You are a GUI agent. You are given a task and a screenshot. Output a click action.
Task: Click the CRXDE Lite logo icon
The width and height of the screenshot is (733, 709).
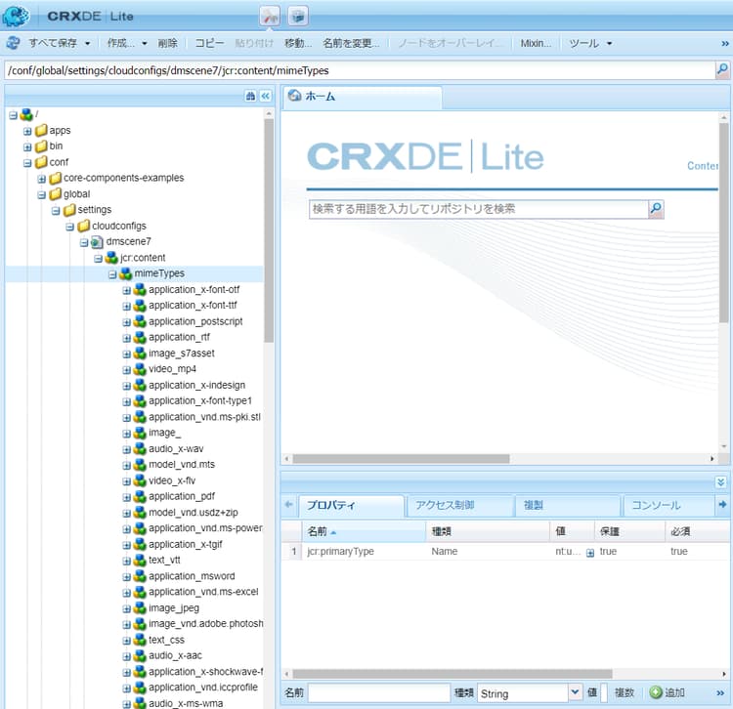(x=16, y=16)
